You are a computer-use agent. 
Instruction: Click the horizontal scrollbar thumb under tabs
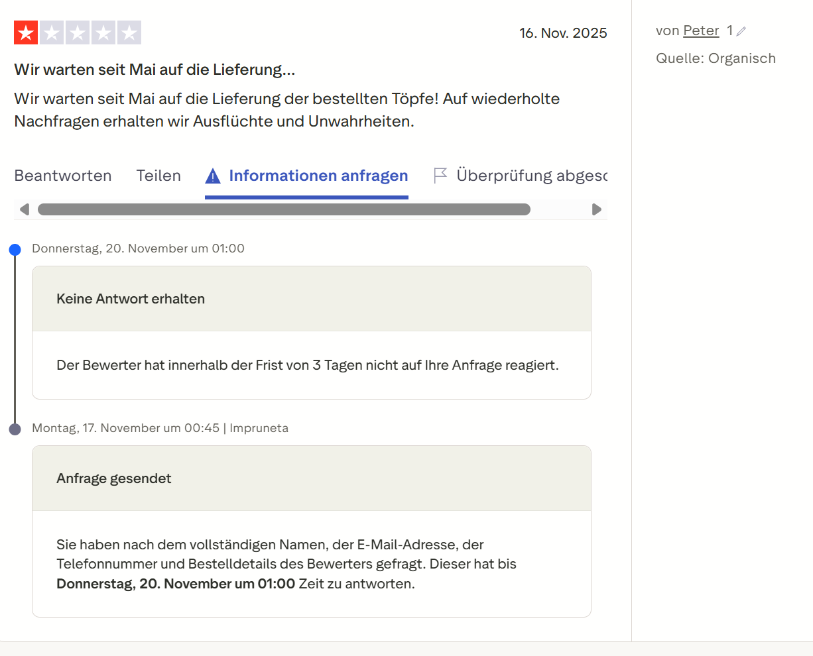click(x=284, y=209)
